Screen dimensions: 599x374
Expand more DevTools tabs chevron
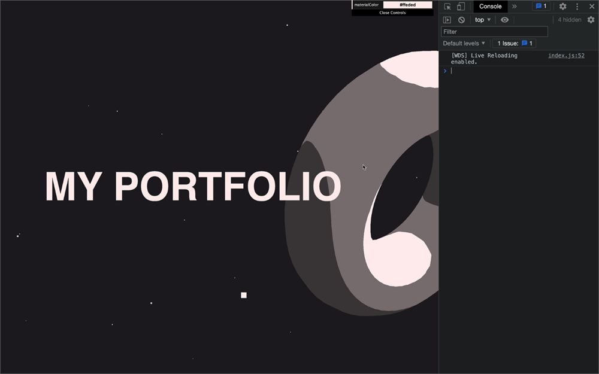515,7
